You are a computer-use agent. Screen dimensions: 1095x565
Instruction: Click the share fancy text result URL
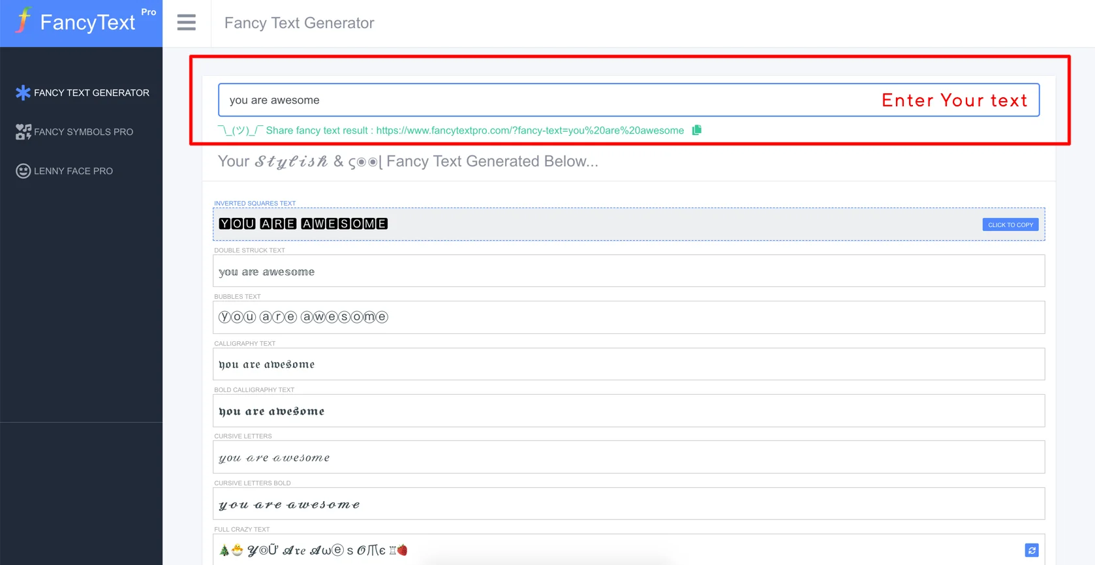530,130
